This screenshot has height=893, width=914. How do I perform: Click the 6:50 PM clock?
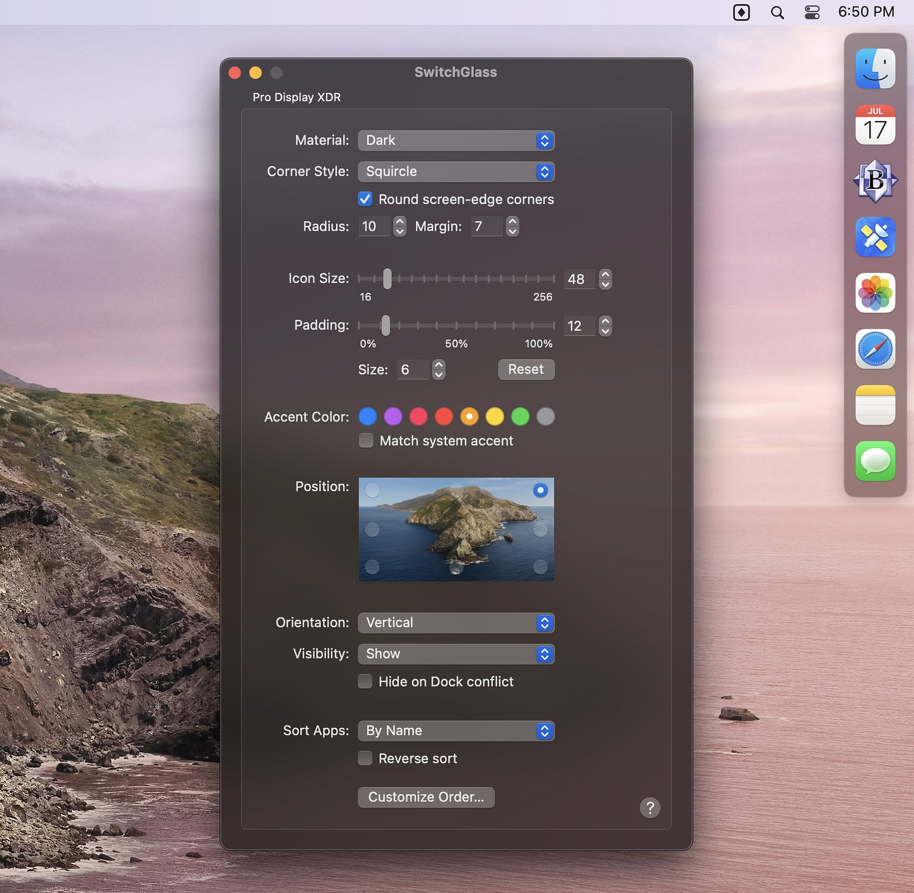pyautogui.click(x=866, y=12)
